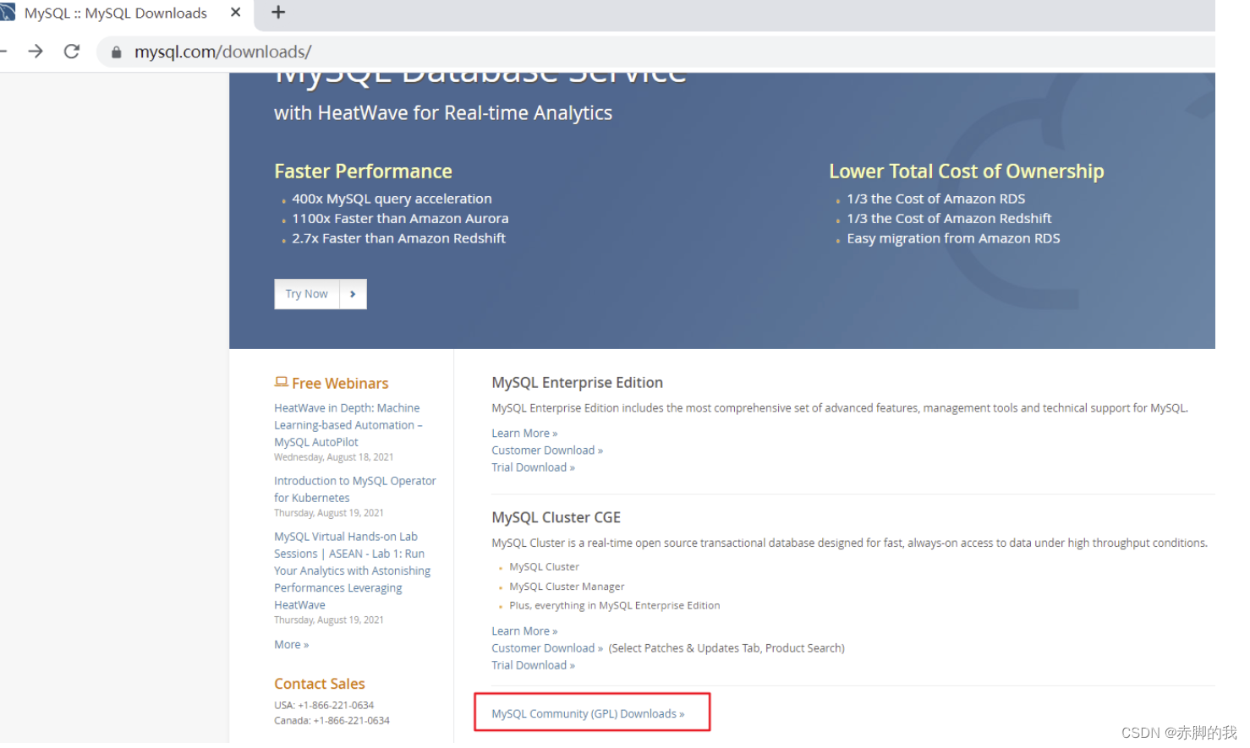Click the arrow beside Try Now

pyautogui.click(x=353, y=294)
